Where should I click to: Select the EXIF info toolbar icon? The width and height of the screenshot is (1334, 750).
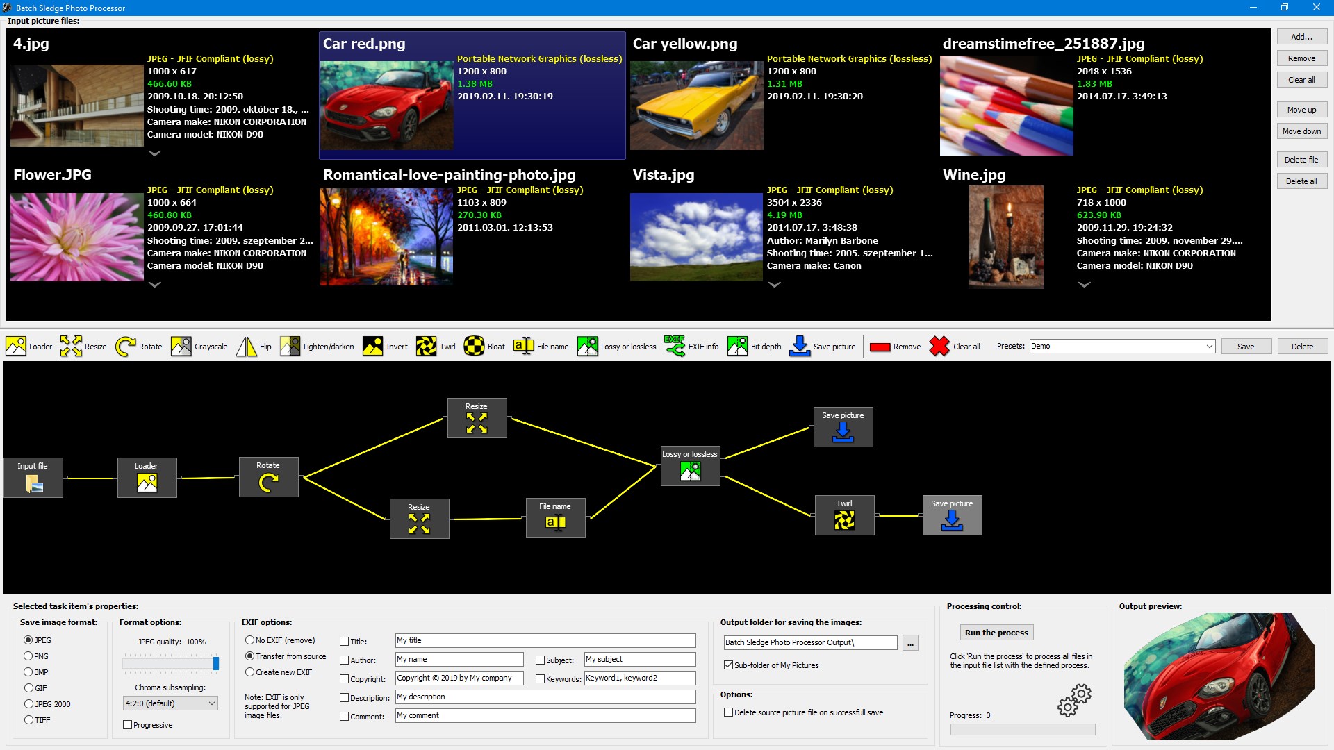point(674,346)
